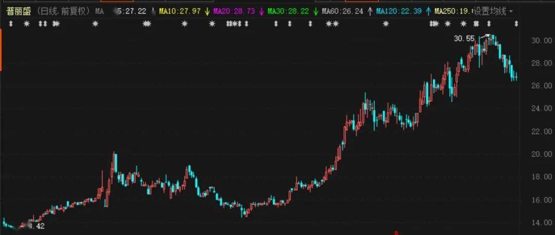Image resolution: width=555 pixels, height=235 pixels.
Task: Click the 20.00 price axis label
Action: click(x=543, y=154)
